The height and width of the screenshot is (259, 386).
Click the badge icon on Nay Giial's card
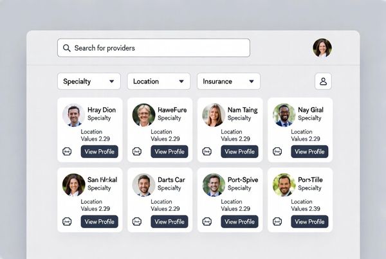tap(277, 152)
